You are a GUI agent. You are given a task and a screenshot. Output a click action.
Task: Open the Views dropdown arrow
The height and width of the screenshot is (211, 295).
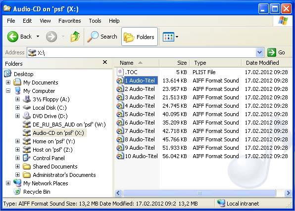[x=177, y=37]
